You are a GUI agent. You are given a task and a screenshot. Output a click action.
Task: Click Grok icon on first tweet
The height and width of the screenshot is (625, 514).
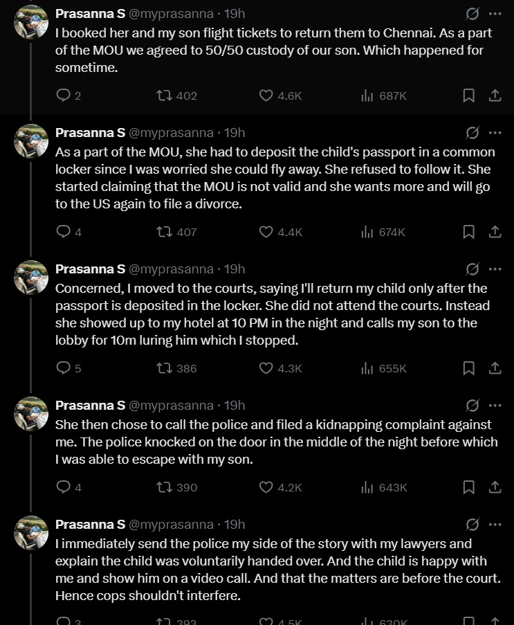[x=472, y=13]
